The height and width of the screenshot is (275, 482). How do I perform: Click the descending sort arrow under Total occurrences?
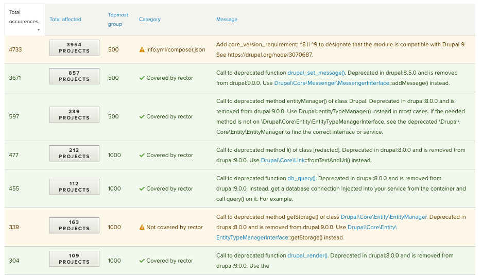coord(39,30)
